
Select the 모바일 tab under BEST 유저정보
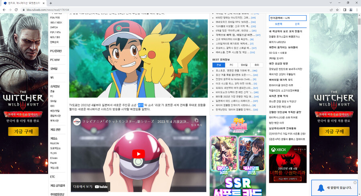coord(244,65)
